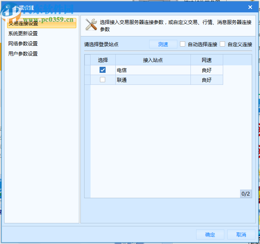The height and width of the screenshot is (244, 260).
Task: Click the 网速 column header
Action: 207,60
